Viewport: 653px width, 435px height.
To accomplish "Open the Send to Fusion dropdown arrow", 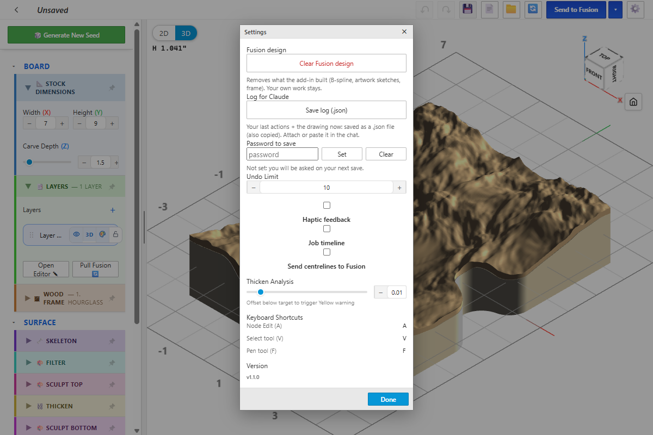I will point(615,9).
